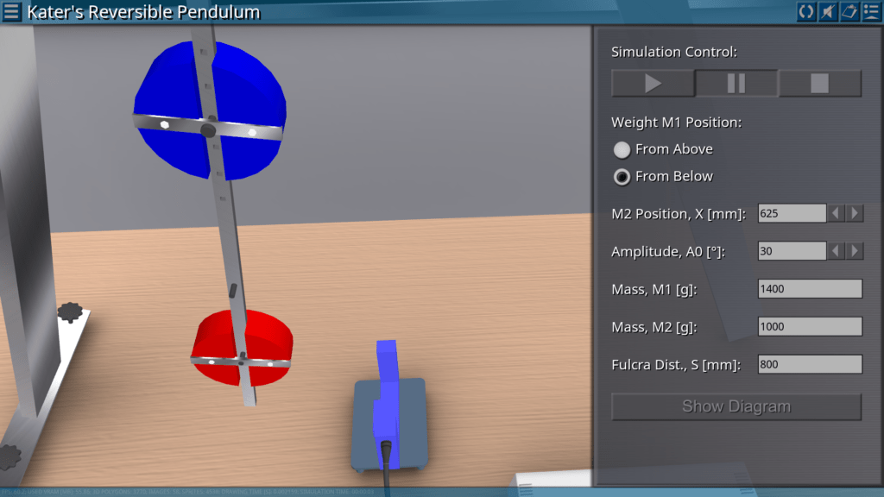
Task: Pause the simulation
Action: click(736, 84)
